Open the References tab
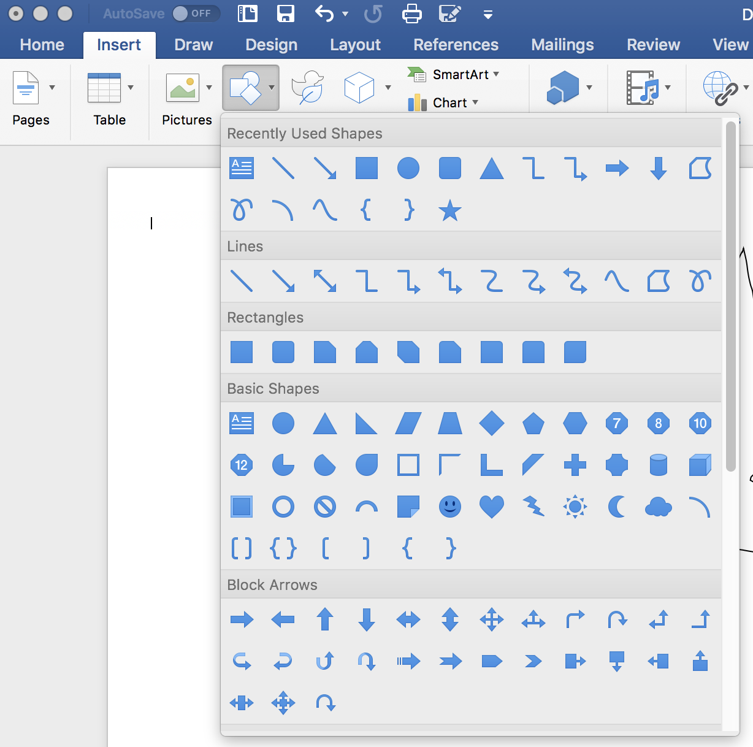The width and height of the screenshot is (753, 747). pyautogui.click(x=456, y=44)
